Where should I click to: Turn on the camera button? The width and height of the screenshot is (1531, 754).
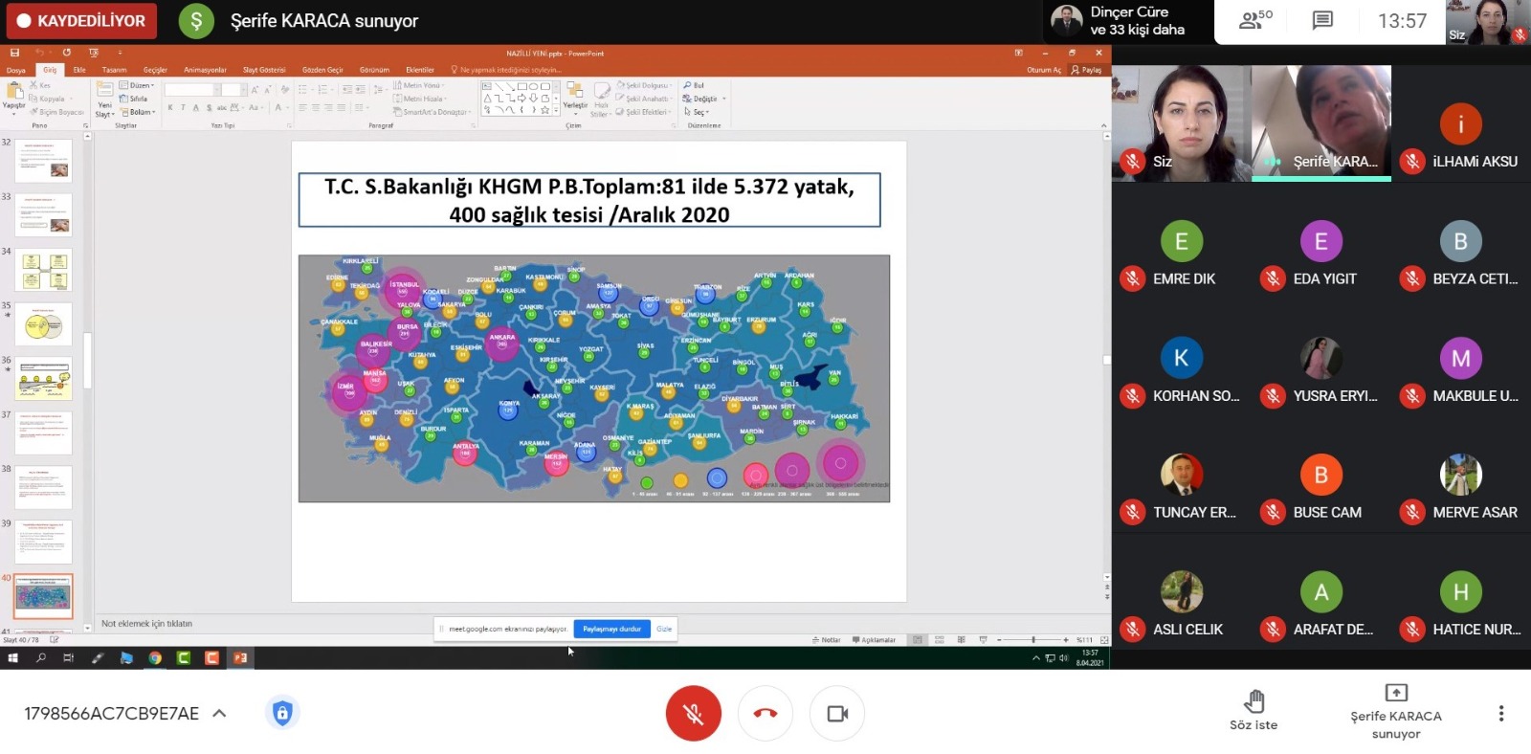click(x=837, y=714)
